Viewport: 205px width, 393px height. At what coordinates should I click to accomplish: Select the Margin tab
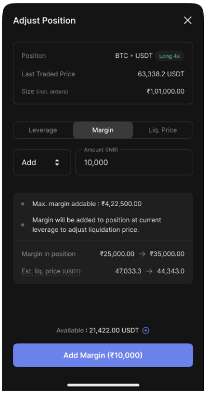point(102,130)
